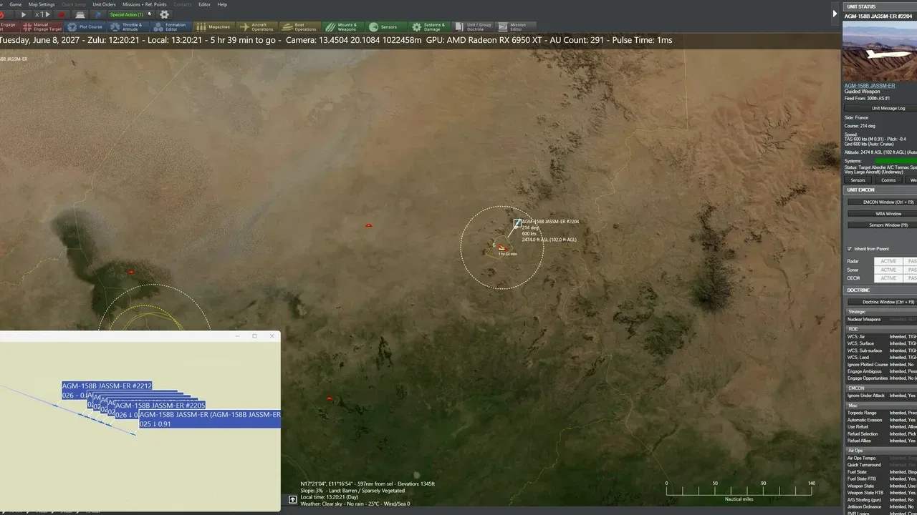Open Boat Operations

tap(299, 27)
